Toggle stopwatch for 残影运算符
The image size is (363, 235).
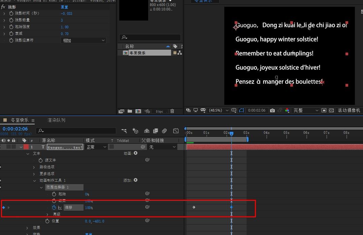coord(11,40)
